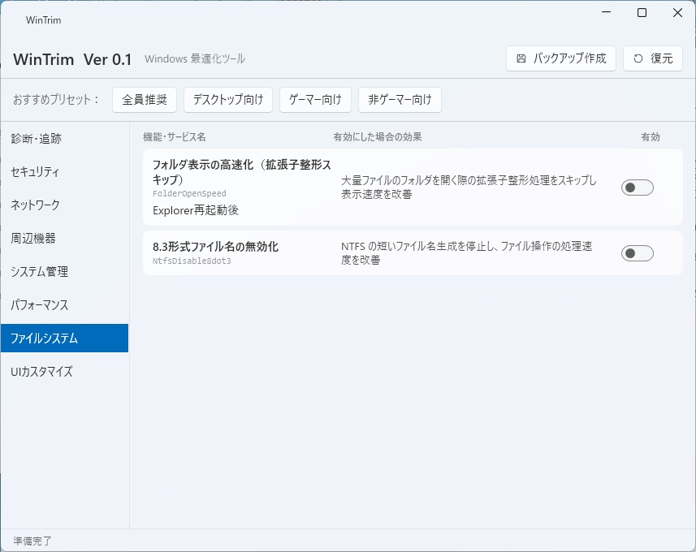Choose the 非ゲーマー向け preset
This screenshot has width=696, height=552.
[x=400, y=99]
